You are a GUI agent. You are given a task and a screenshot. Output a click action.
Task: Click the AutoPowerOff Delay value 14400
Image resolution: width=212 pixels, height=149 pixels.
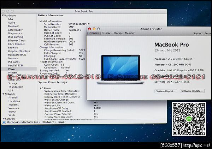coord(98,108)
